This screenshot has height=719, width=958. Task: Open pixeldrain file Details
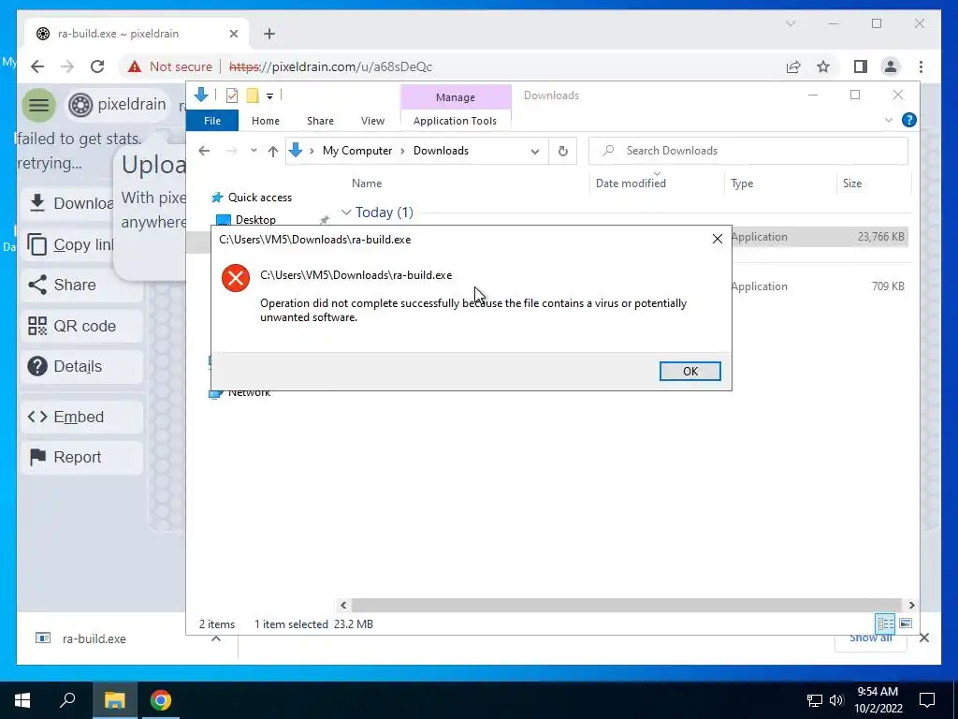click(x=82, y=366)
